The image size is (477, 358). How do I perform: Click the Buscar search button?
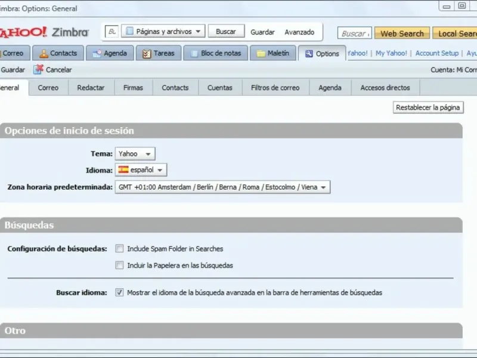pyautogui.click(x=226, y=32)
